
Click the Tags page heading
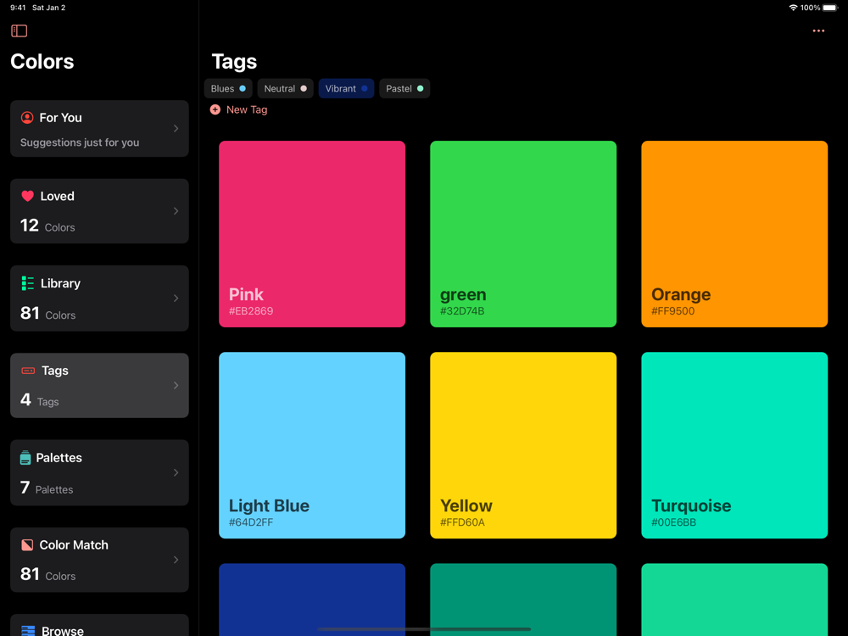(234, 62)
